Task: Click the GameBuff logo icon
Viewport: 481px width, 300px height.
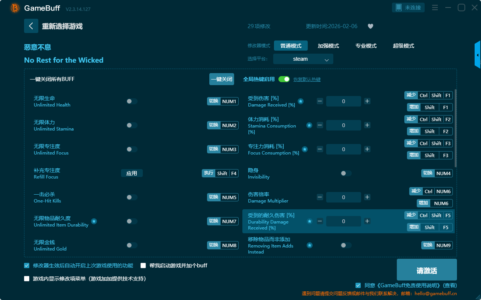Action: tap(15, 8)
